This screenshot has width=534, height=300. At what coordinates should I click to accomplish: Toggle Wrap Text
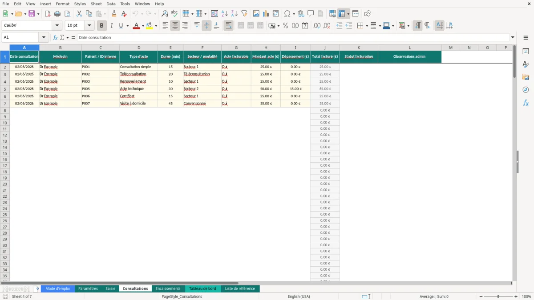click(x=228, y=26)
